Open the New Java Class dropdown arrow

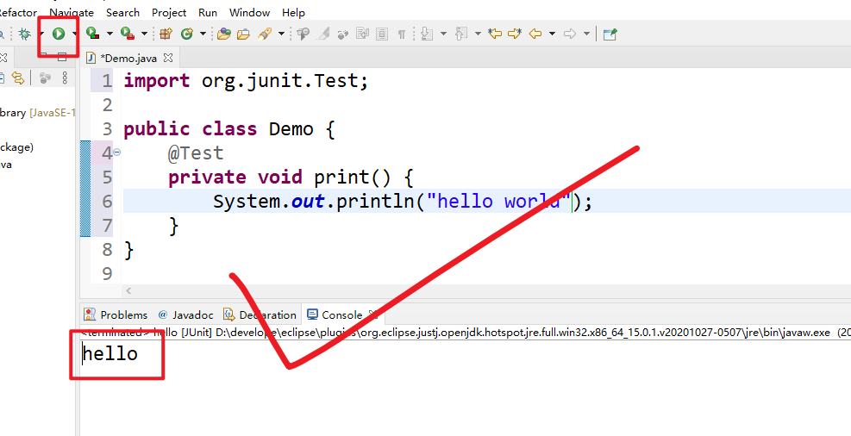point(203,34)
